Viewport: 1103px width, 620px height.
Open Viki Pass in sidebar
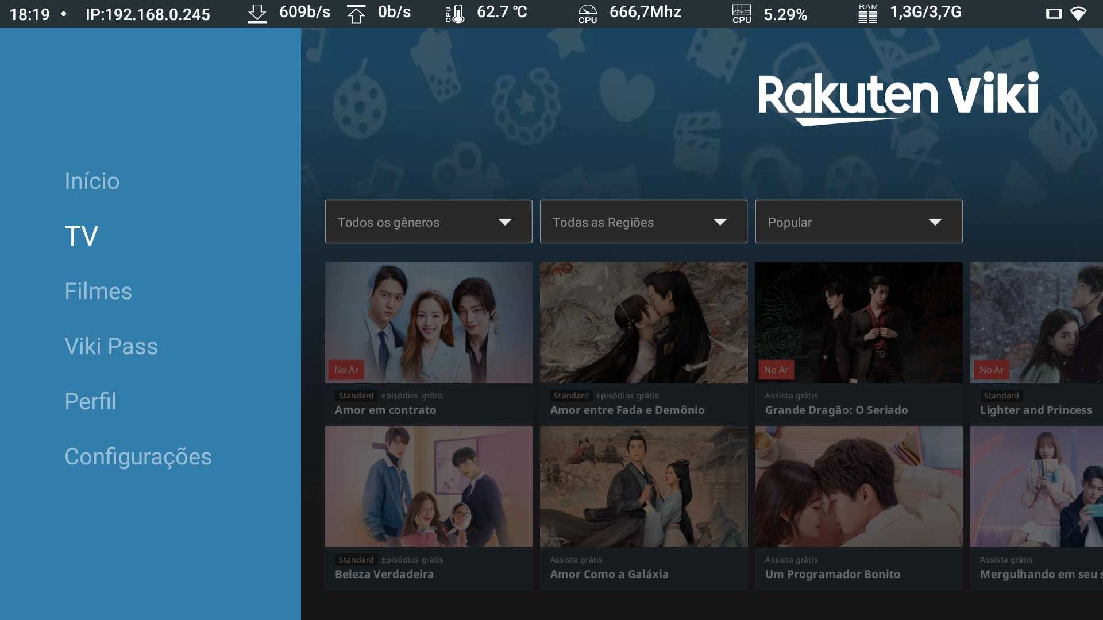coord(111,346)
